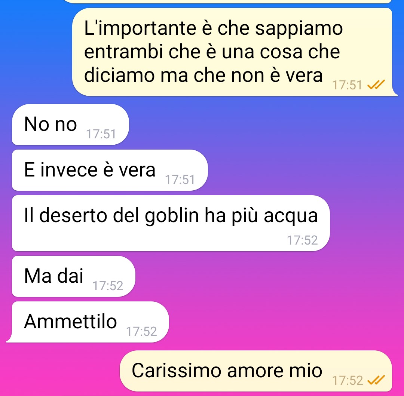Click the 17:51 timestamp of the 'L'importante' message

(x=347, y=85)
